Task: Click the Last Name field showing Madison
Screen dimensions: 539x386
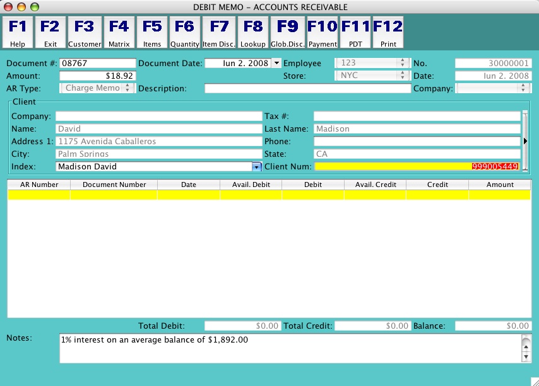Action: click(417, 129)
